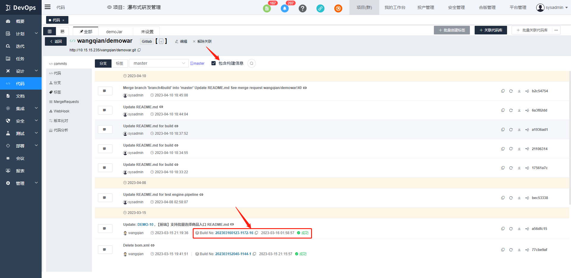Expand the 计划 sidebar menu
571x278 pixels.
(x=21, y=34)
